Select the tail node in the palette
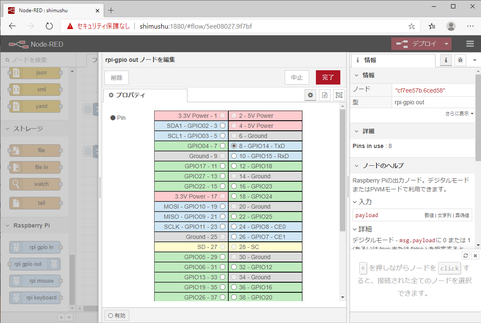The height and width of the screenshot is (323, 481). click(35, 203)
